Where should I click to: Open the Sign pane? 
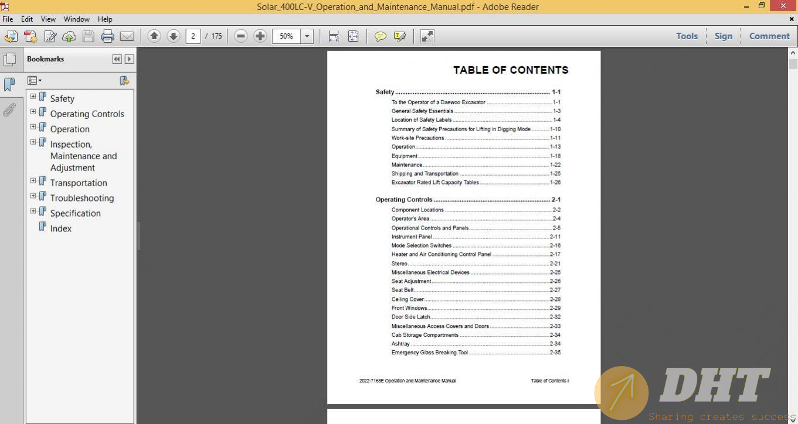[723, 36]
